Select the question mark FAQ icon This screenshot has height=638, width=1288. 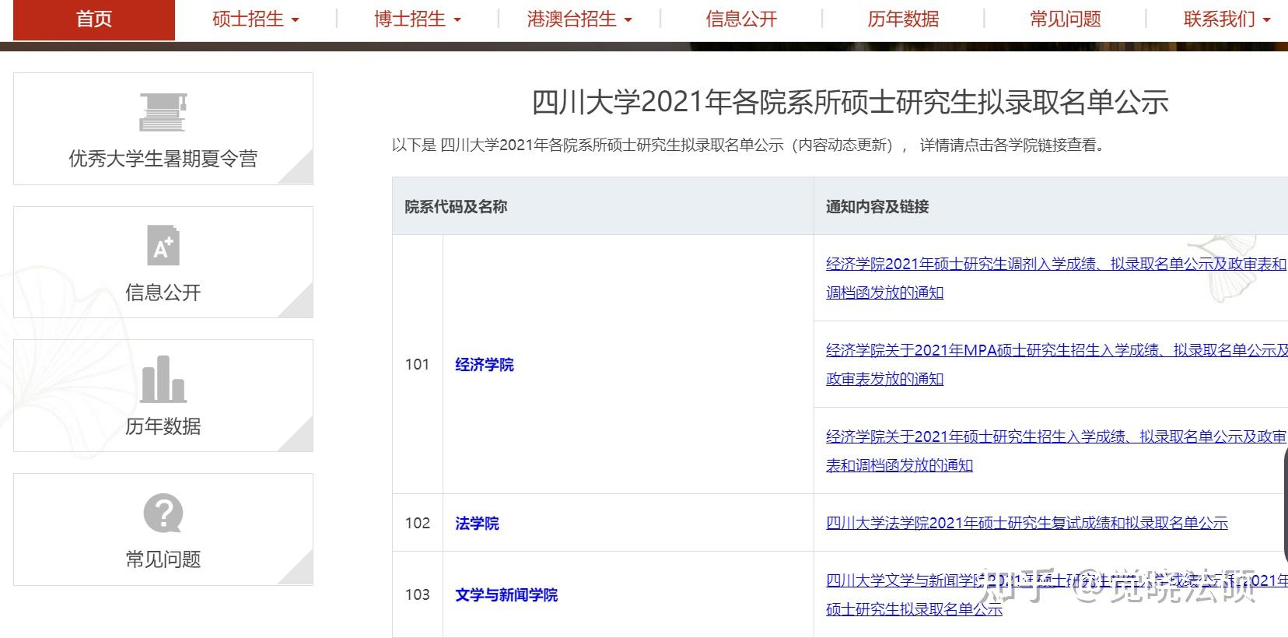pos(163,514)
